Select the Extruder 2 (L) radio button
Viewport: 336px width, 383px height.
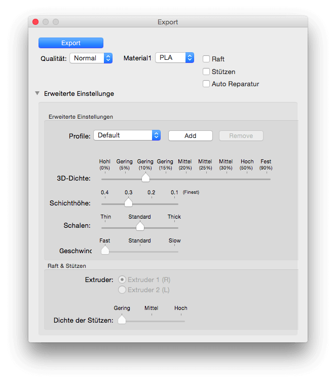(122, 290)
